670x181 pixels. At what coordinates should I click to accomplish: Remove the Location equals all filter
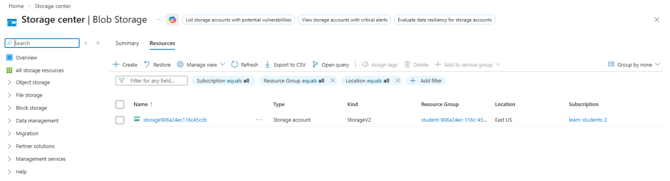point(398,81)
